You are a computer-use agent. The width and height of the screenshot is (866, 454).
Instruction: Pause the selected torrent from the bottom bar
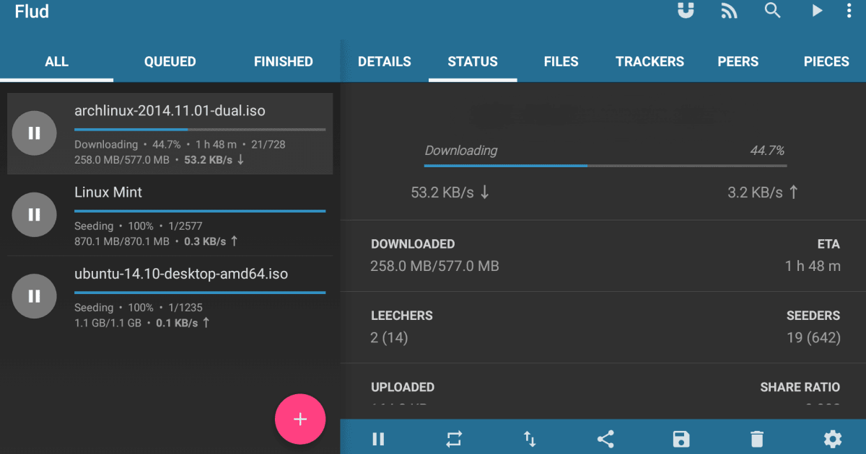click(378, 438)
